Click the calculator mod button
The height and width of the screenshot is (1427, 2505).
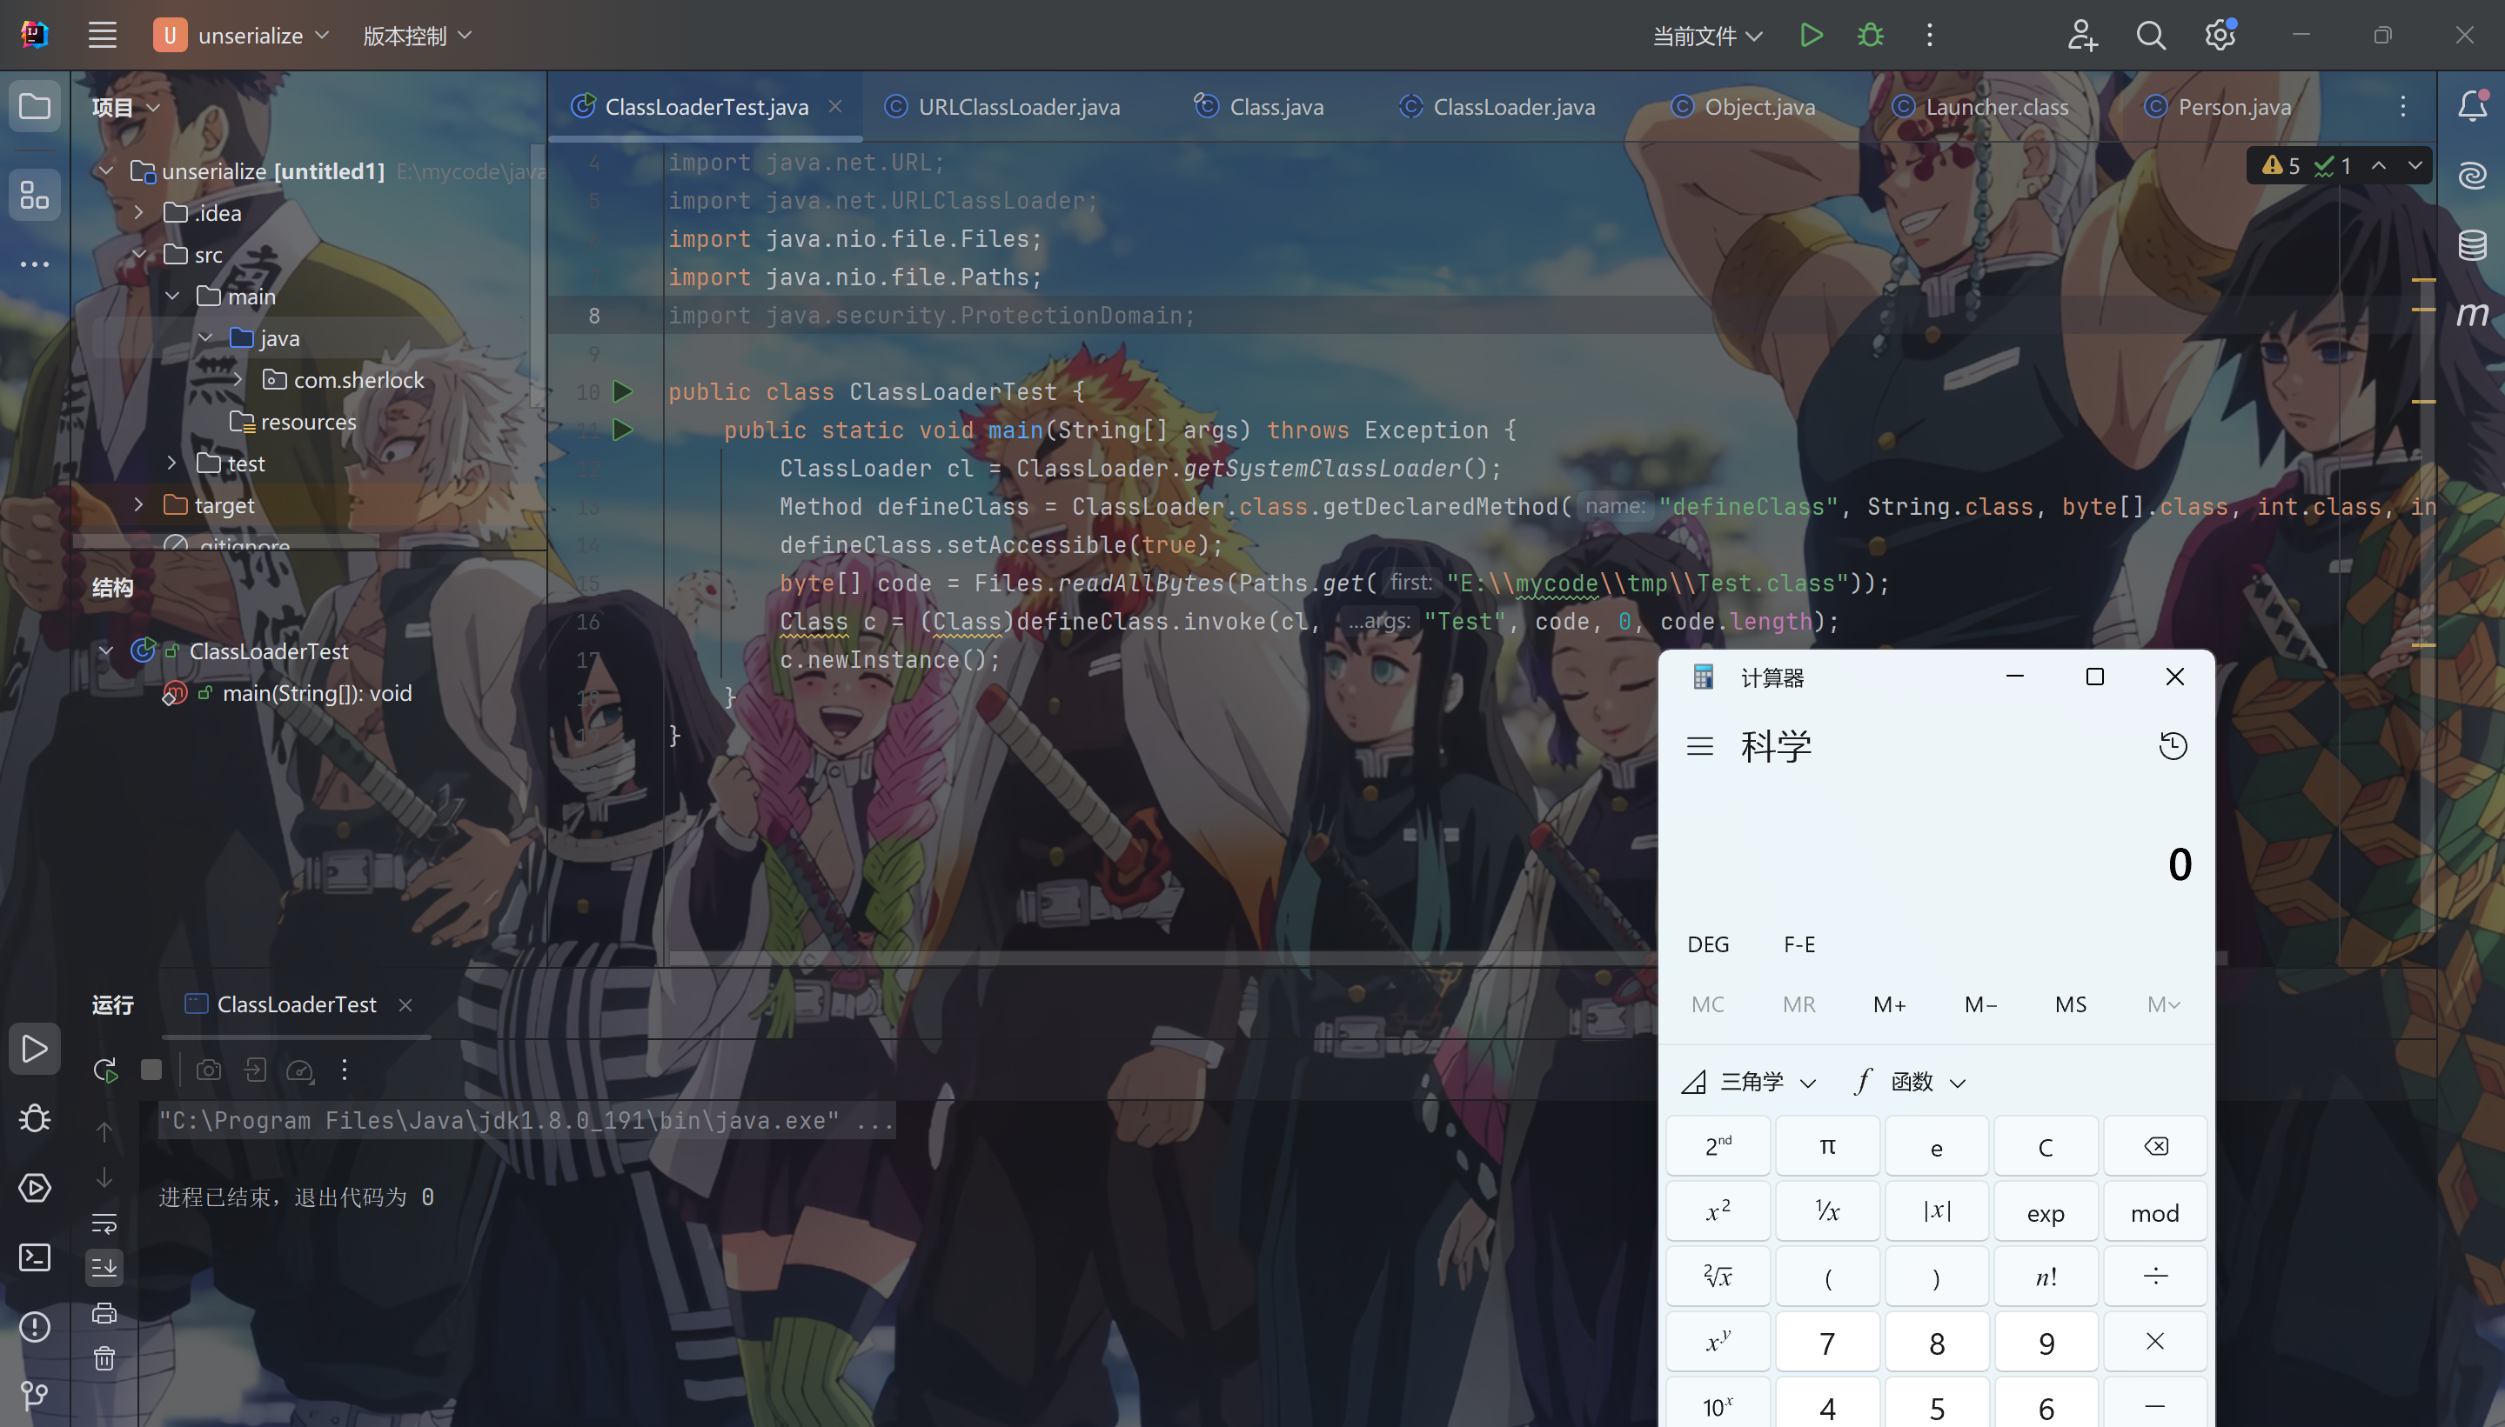coord(2154,1211)
